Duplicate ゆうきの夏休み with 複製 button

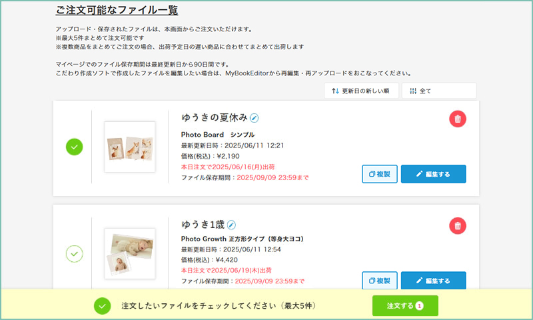[380, 174]
